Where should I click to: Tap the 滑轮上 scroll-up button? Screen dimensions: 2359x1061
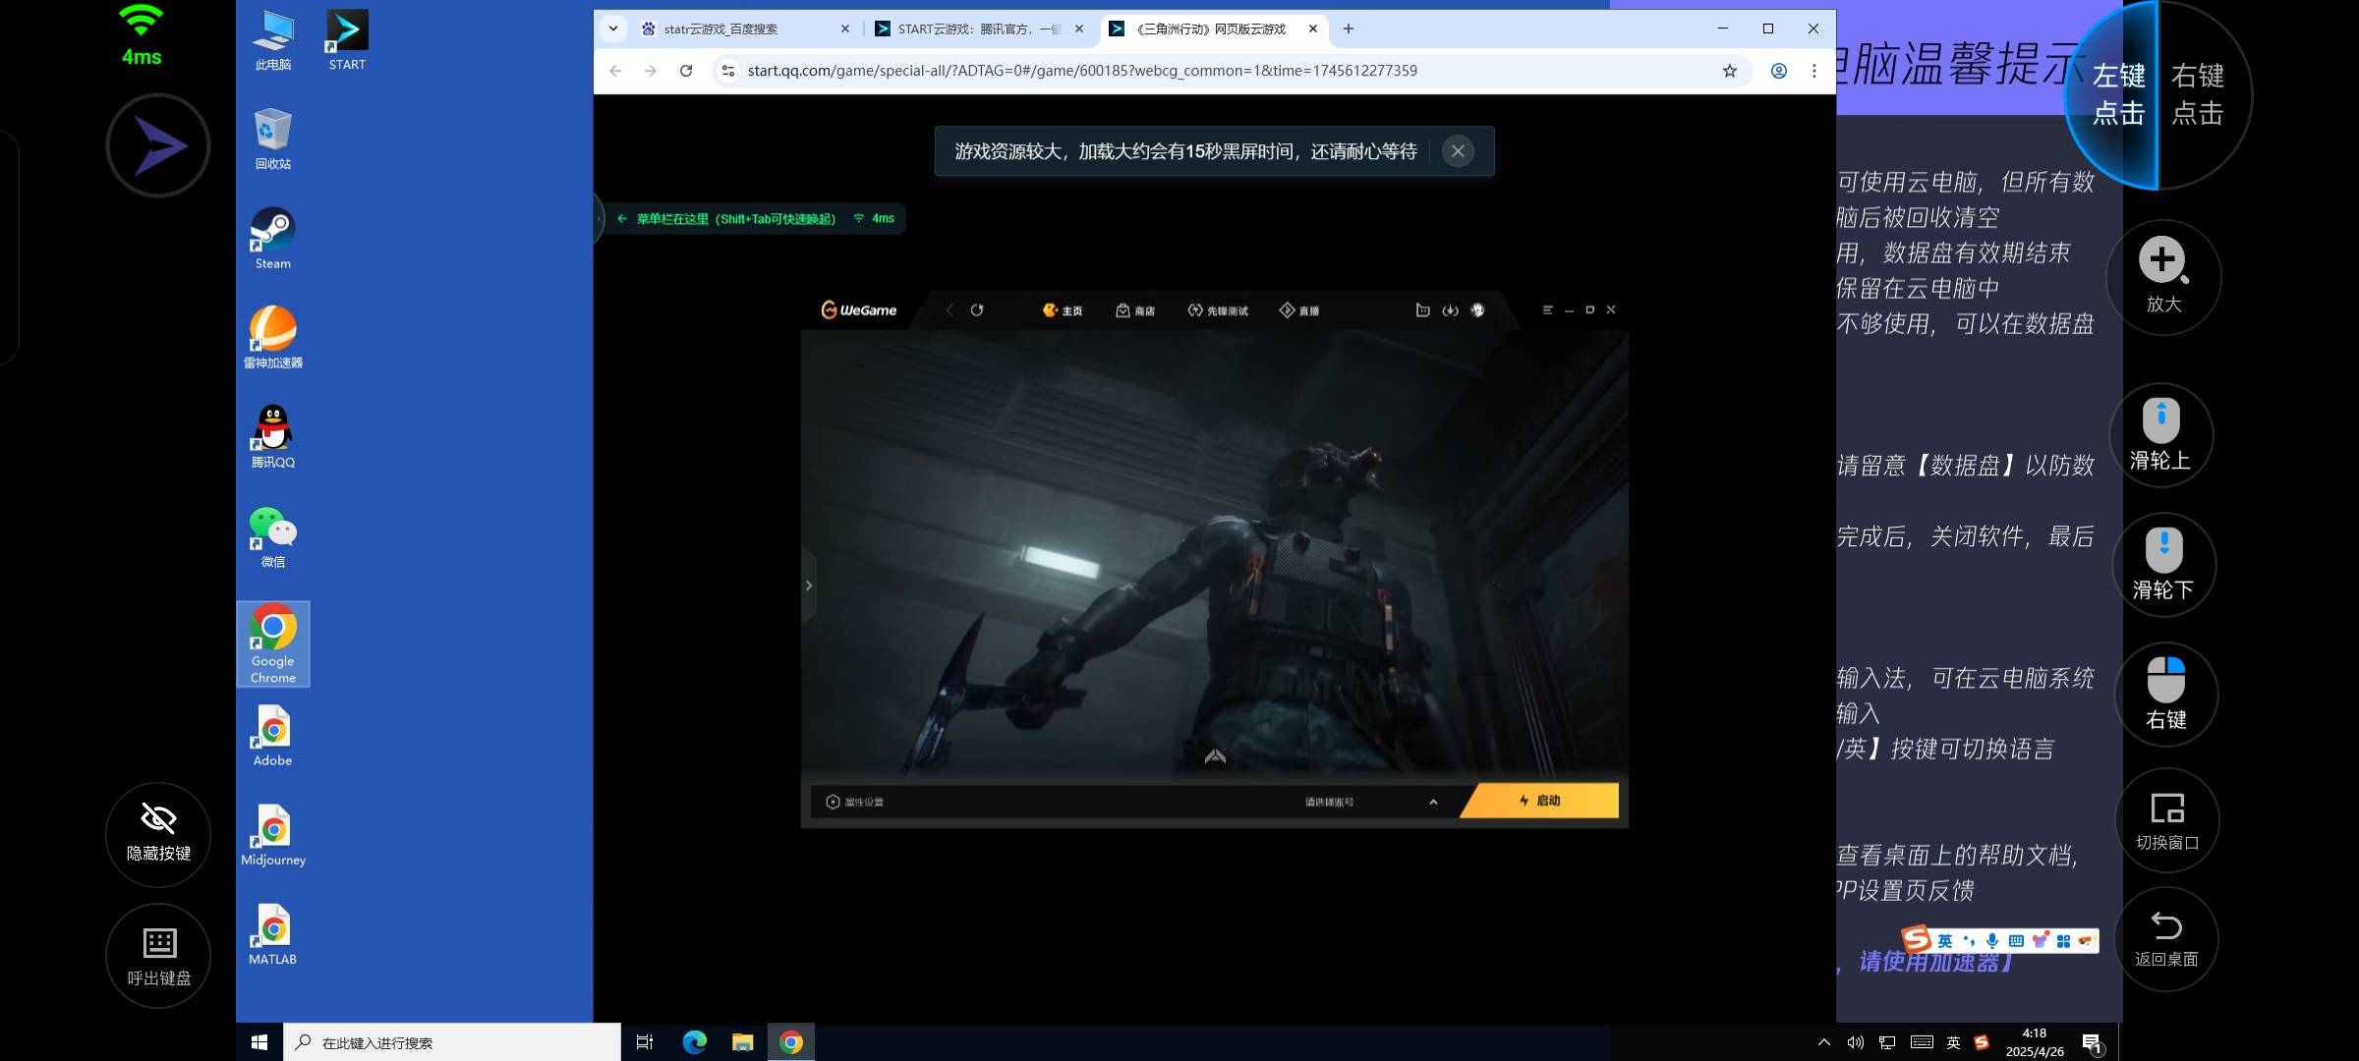coord(2160,435)
